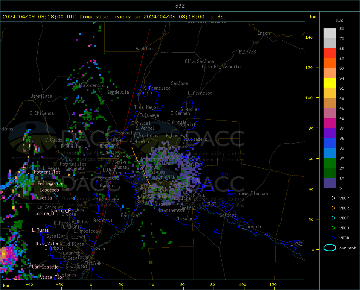Click the Cabecedo map label
Screen dimensions: 360x290
pos(49,190)
